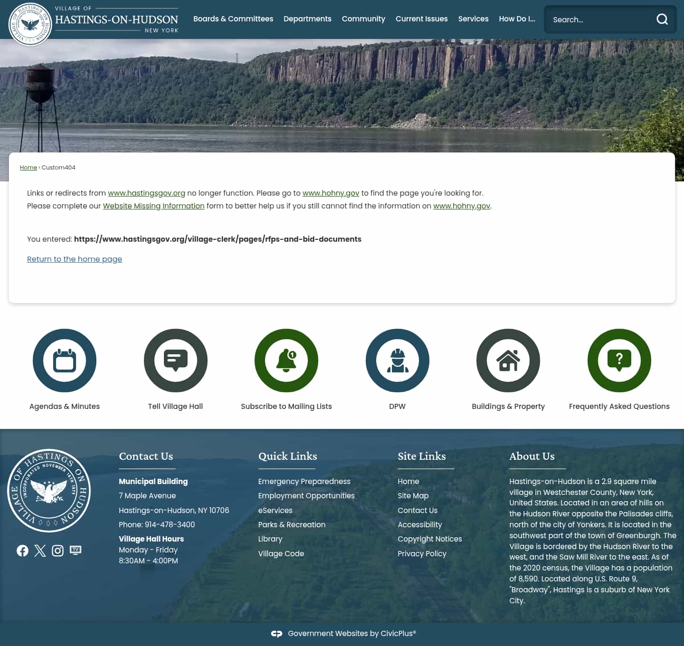The image size is (684, 646).
Task: Click the DPW construction worker icon
Action: pos(398,361)
